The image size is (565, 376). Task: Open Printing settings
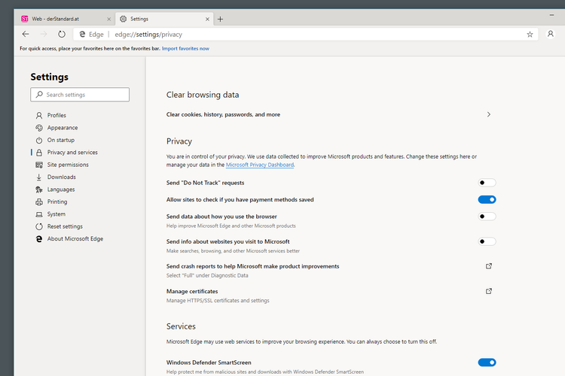pyautogui.click(x=57, y=202)
